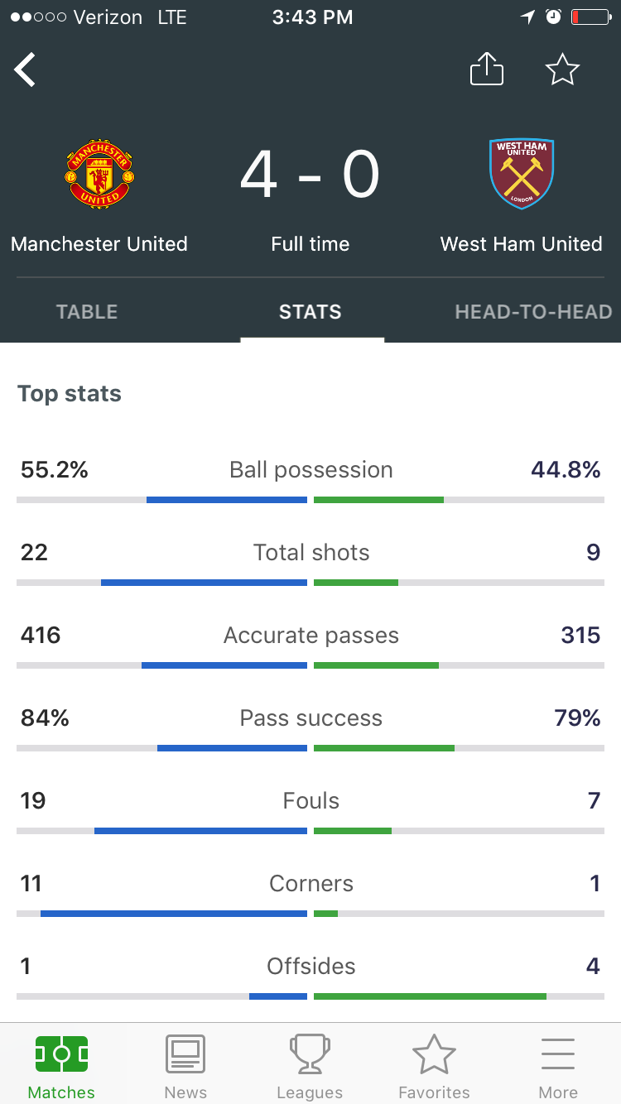
Task: Switch to the HEAD-TO-HEAD tab
Action: 533,312
